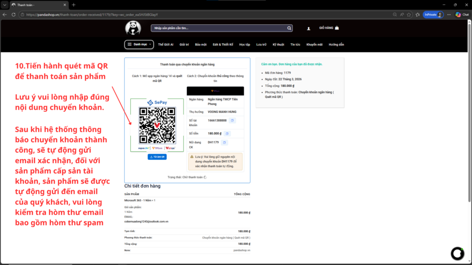Click the browser back arrow

click(x=5, y=15)
